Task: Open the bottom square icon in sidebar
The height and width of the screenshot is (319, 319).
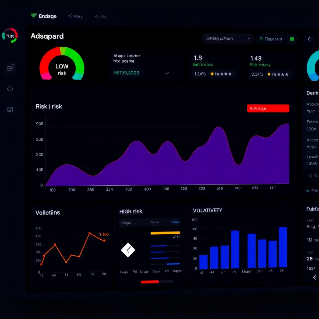Action: pos(10,109)
